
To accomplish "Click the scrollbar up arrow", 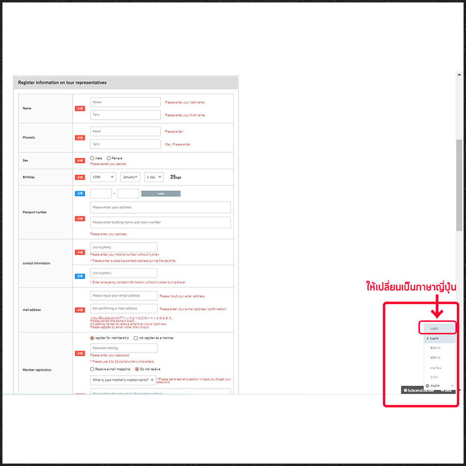I will coord(459,75).
